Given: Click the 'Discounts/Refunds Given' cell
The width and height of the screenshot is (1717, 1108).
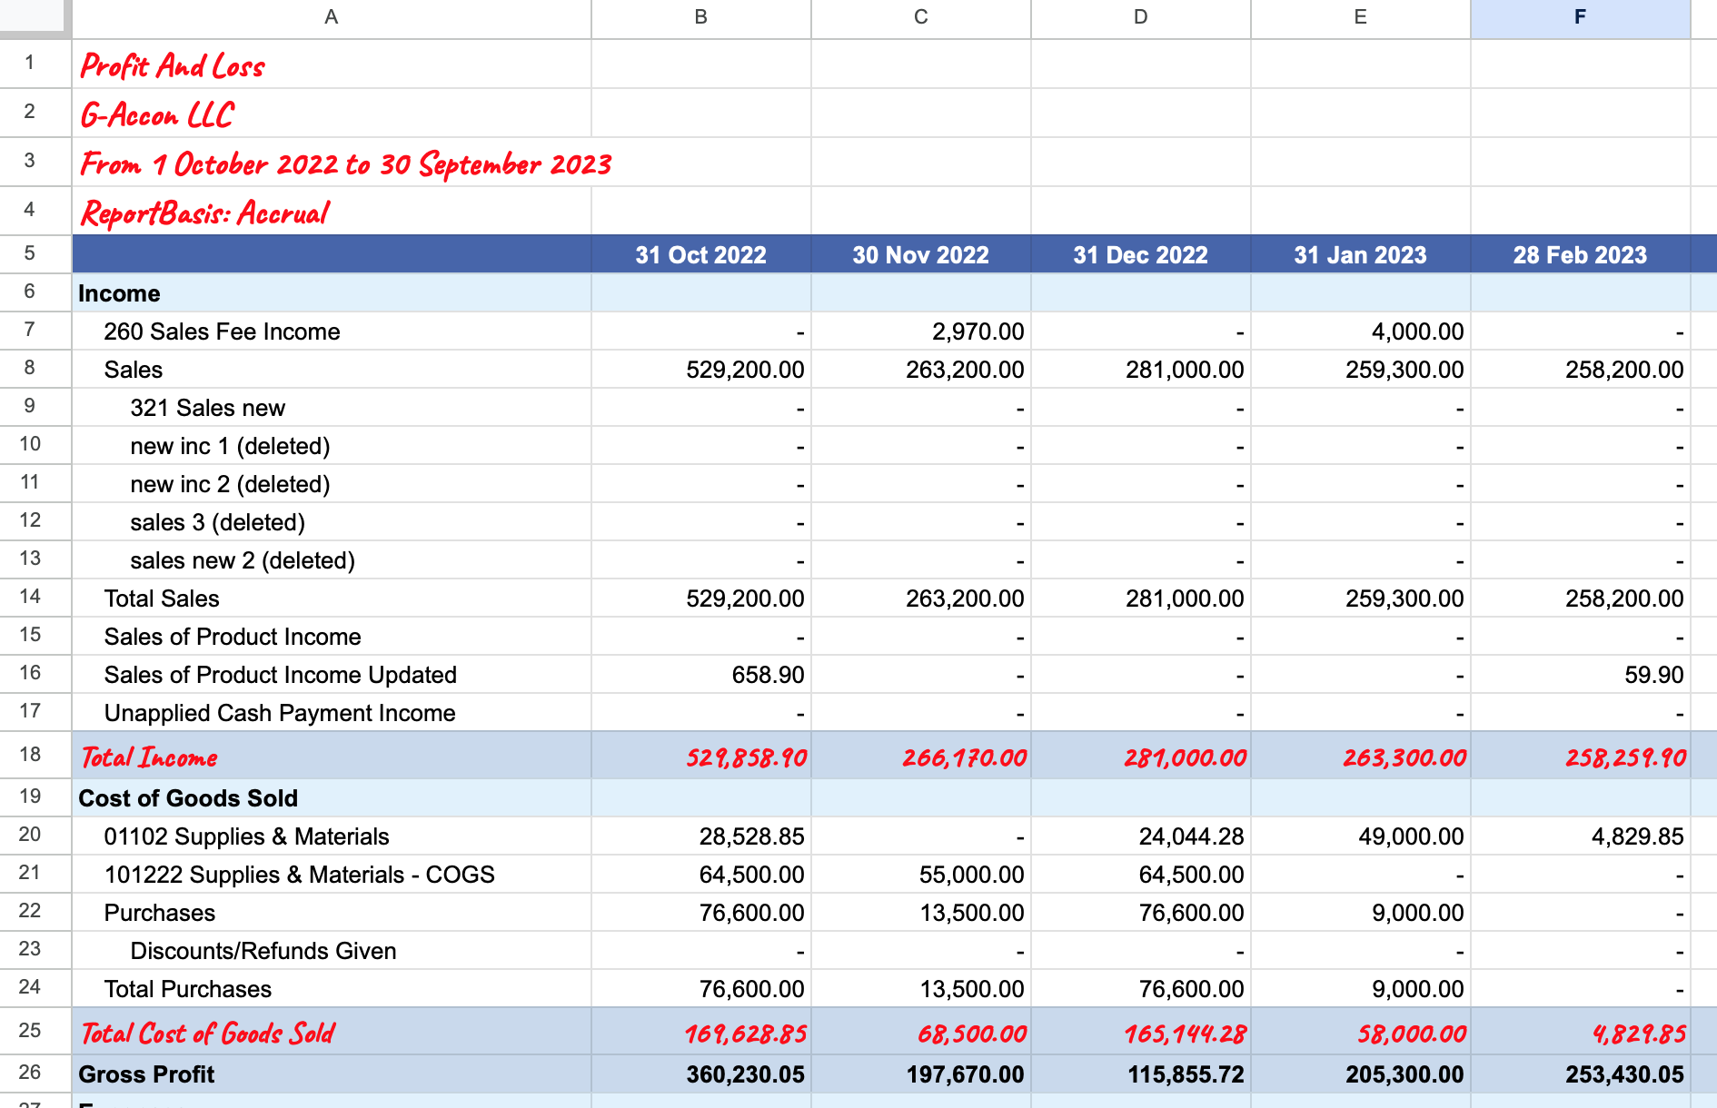Looking at the screenshot, I should tap(332, 951).
